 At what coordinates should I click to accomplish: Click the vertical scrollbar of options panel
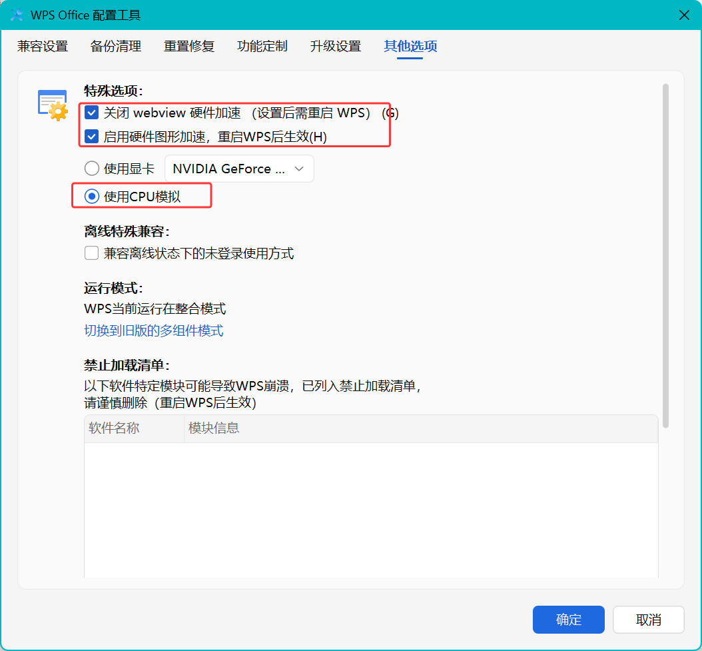tap(666, 255)
